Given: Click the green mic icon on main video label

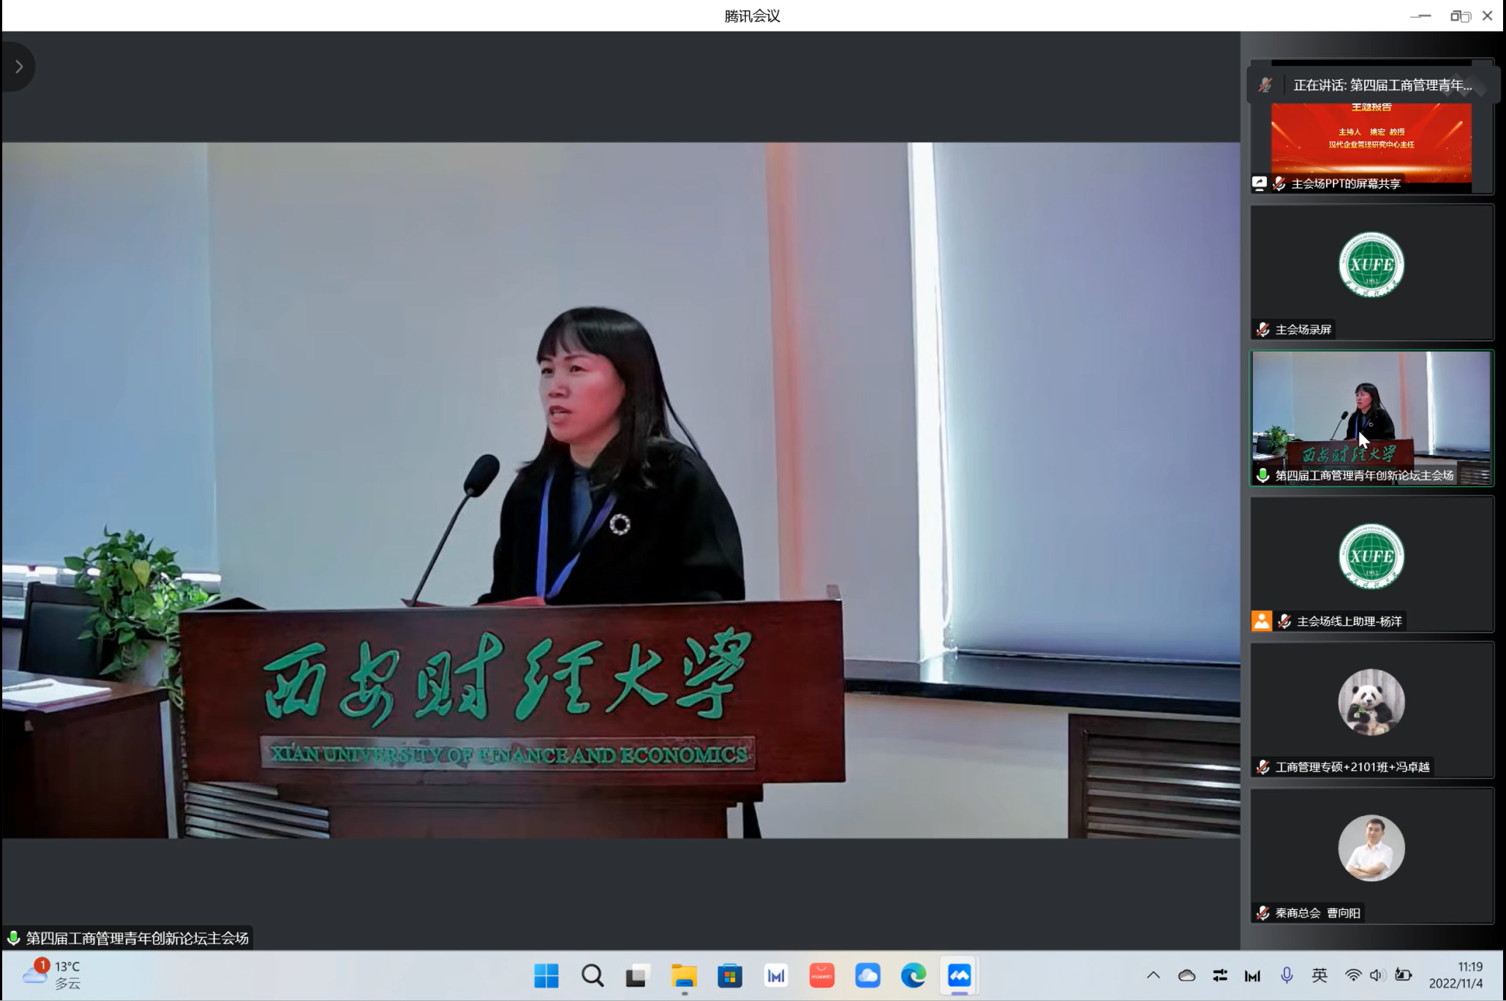Looking at the screenshot, I should (13, 937).
